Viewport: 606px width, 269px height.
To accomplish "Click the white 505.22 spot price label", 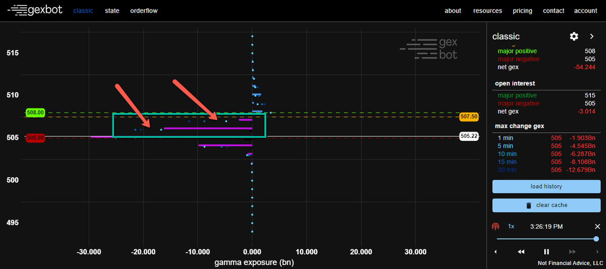I will pyautogui.click(x=469, y=136).
